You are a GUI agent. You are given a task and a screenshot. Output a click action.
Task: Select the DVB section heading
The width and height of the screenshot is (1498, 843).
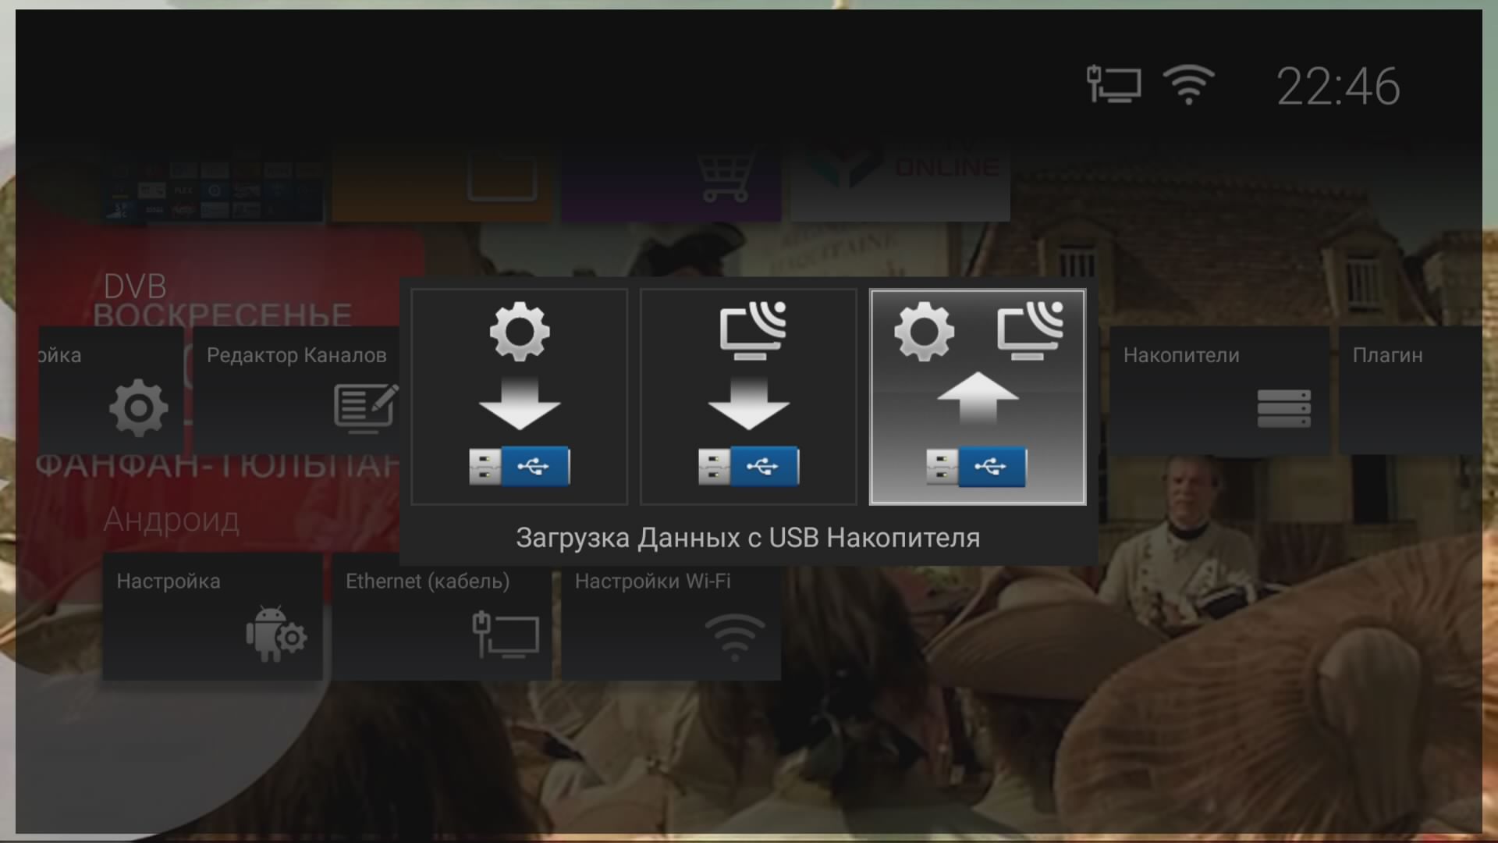tap(135, 286)
